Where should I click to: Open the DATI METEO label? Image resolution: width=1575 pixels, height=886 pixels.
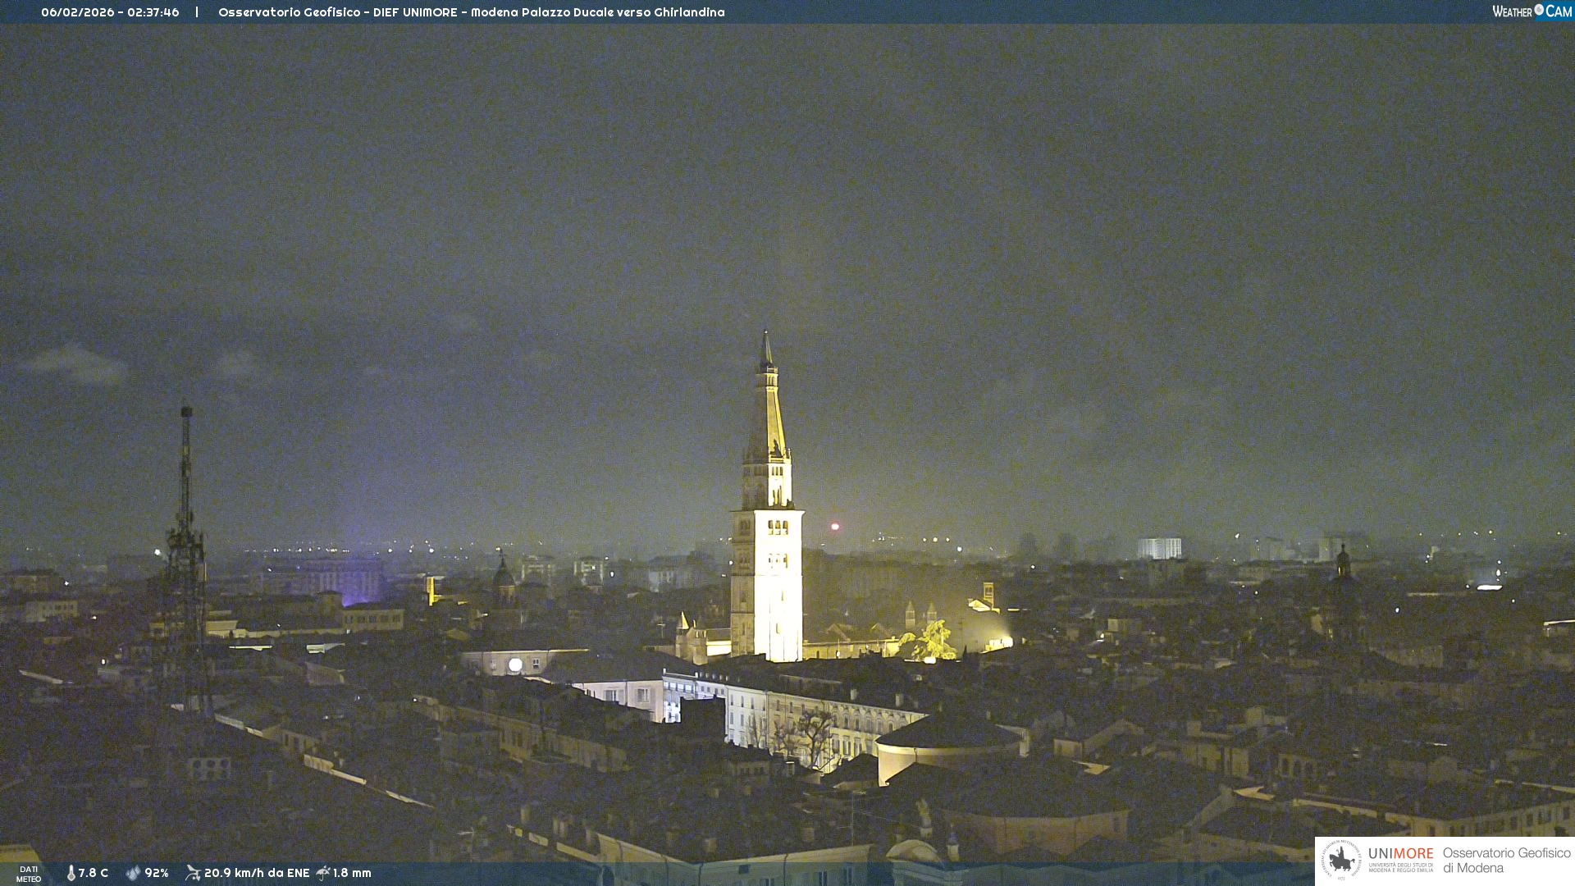29,875
